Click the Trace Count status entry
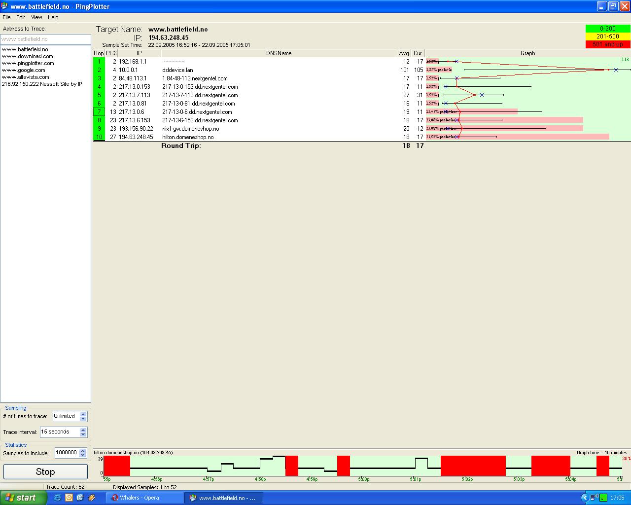 (x=65, y=487)
